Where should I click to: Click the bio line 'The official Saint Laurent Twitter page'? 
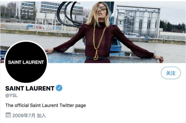coord(46,105)
